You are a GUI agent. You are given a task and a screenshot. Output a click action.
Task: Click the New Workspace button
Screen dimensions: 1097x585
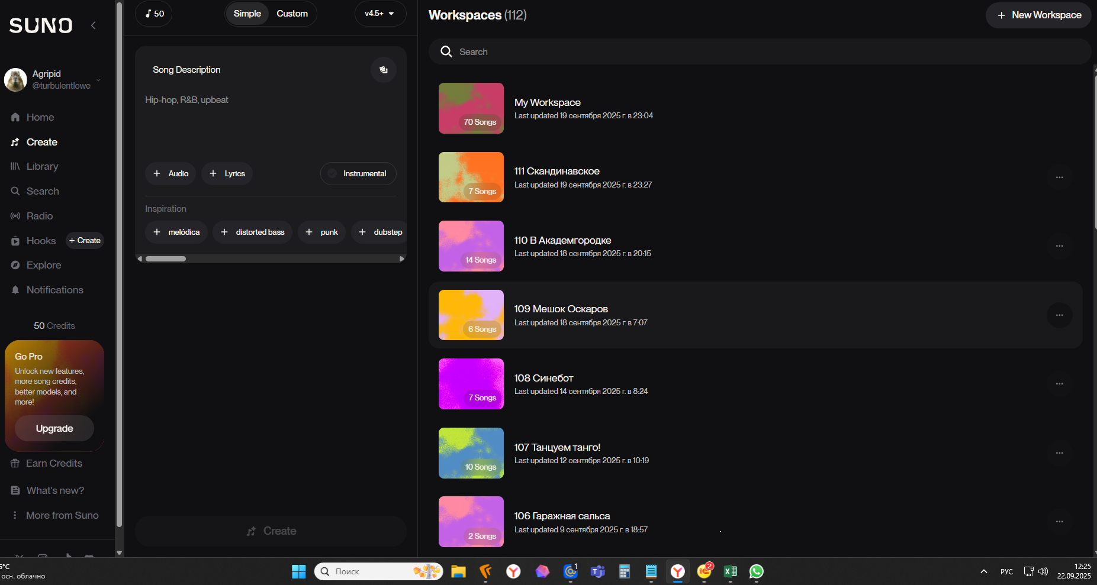[x=1038, y=15]
